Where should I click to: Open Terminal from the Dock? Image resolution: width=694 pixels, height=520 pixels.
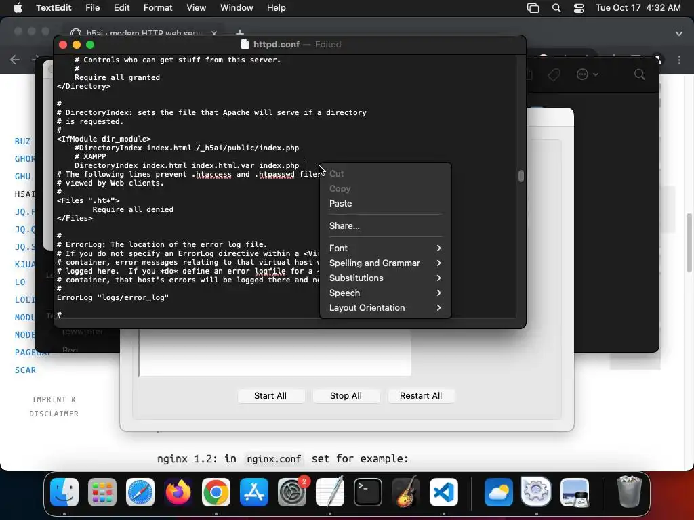point(368,492)
